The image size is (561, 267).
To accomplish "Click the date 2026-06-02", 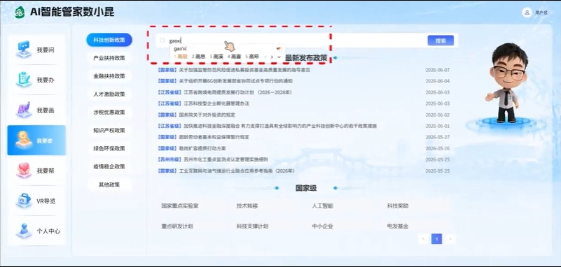I will pyautogui.click(x=437, y=115).
